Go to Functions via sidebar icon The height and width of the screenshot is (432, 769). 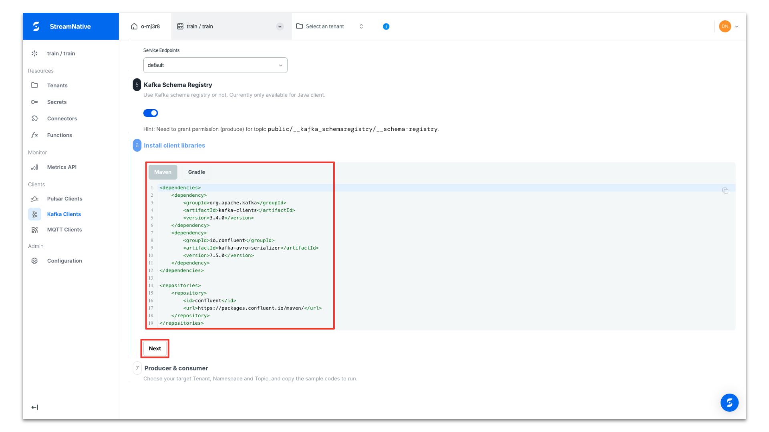[59, 135]
